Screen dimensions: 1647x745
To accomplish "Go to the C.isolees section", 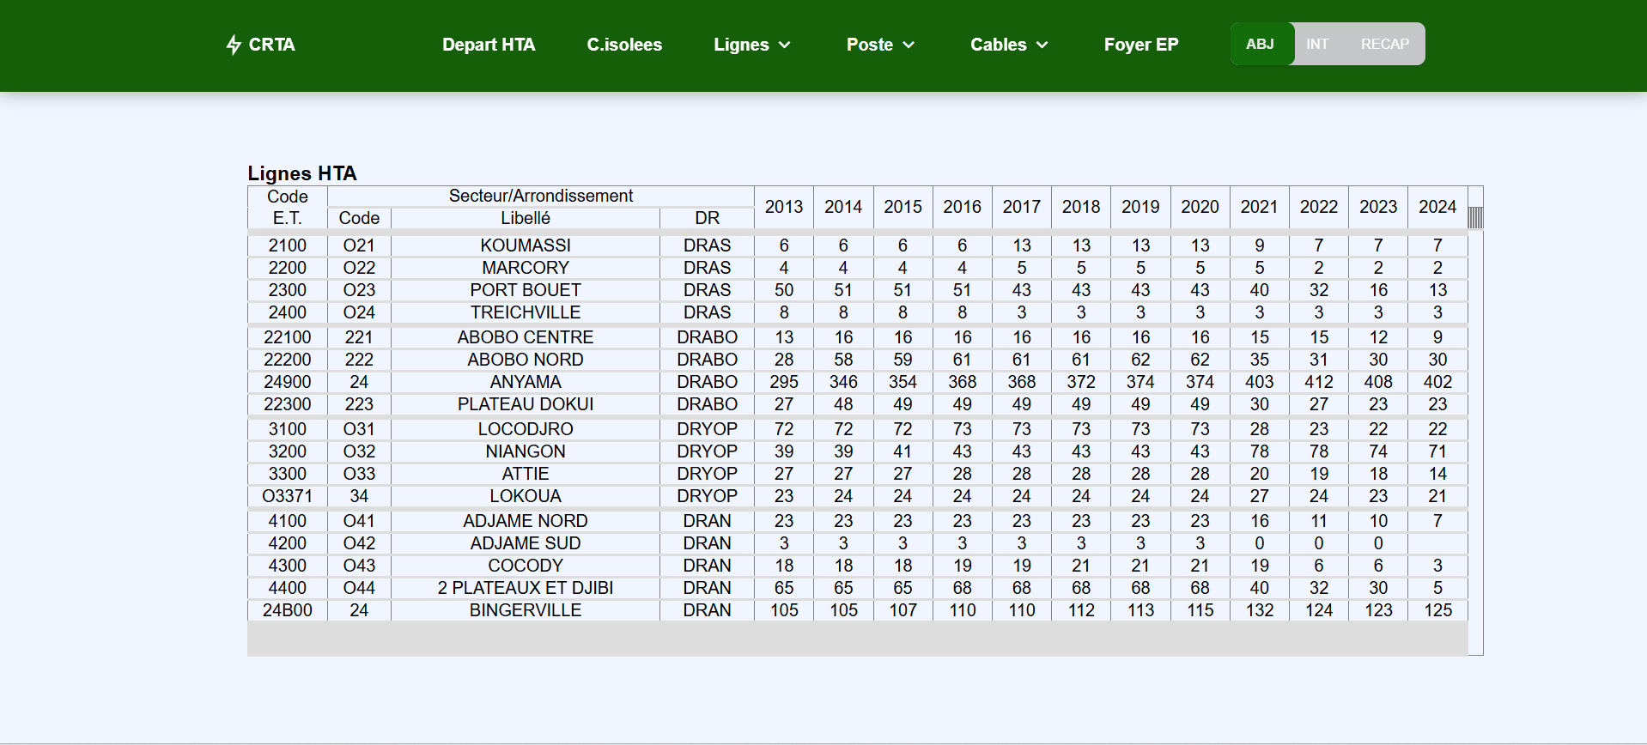I will (x=624, y=45).
